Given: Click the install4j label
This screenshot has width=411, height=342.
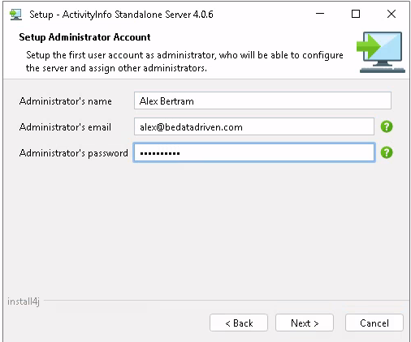Looking at the screenshot, I should click(24, 301).
